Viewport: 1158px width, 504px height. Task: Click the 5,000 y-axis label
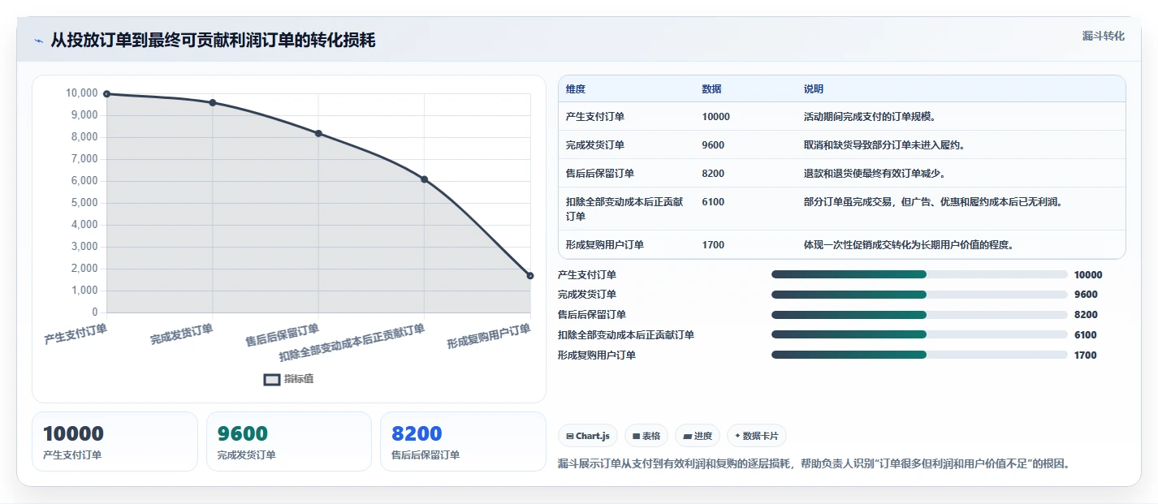coord(84,203)
